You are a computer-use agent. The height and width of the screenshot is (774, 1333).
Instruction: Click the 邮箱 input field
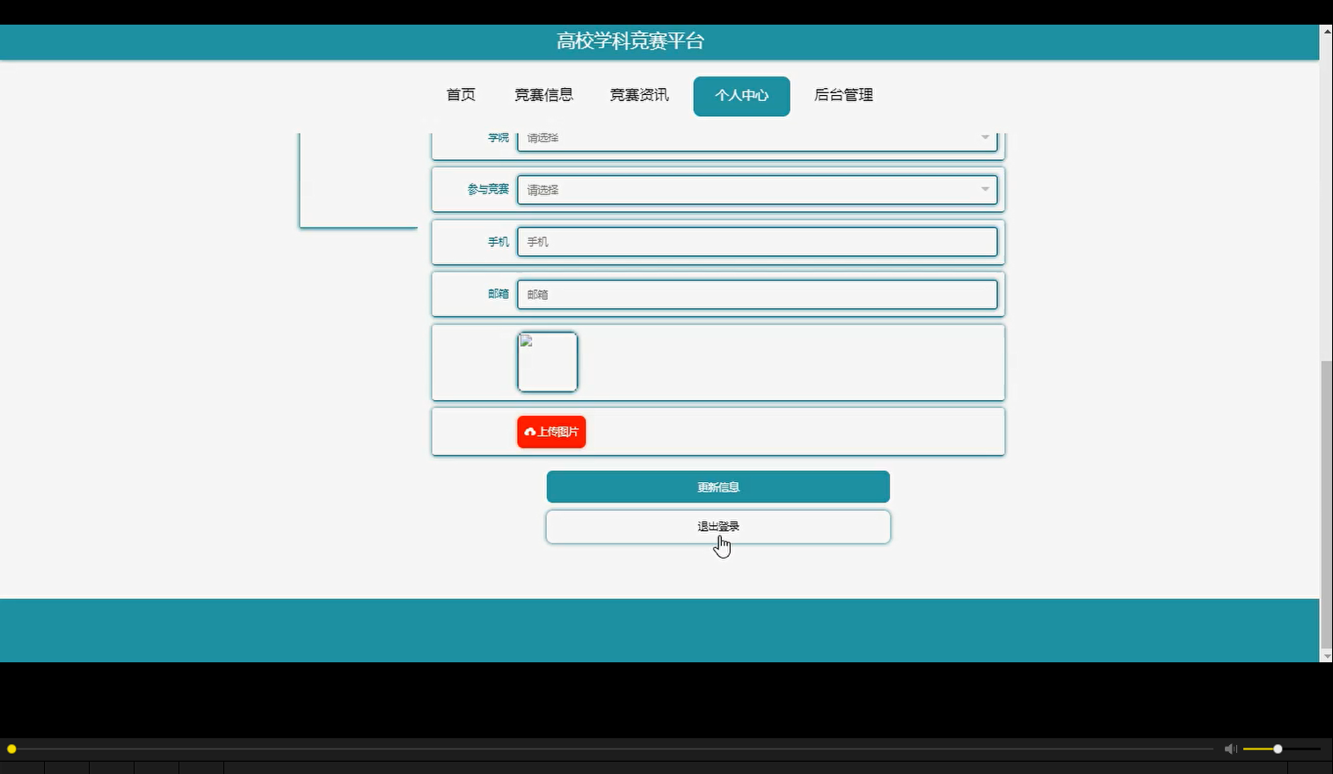tap(756, 294)
